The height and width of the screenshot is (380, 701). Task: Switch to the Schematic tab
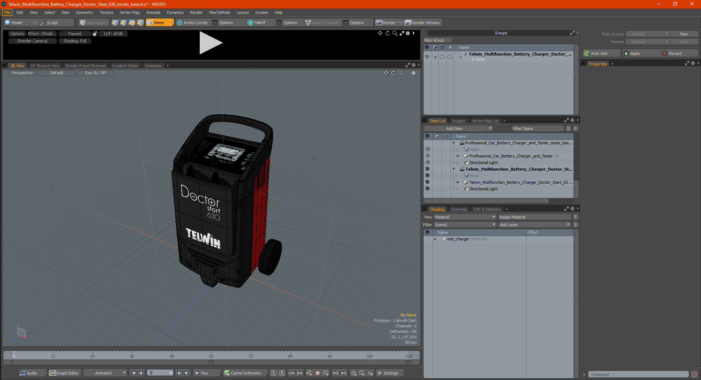(153, 66)
